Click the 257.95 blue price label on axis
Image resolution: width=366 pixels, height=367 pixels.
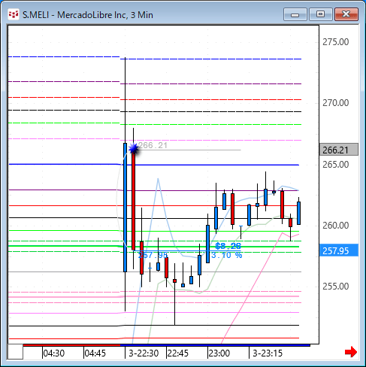(x=339, y=250)
